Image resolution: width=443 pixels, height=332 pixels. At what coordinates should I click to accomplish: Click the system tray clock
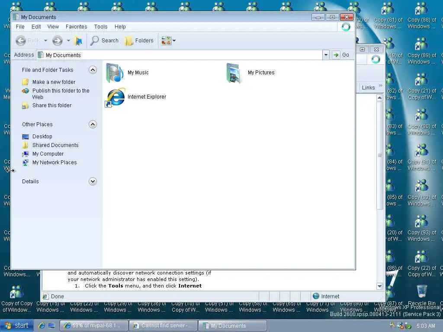(x=426, y=326)
